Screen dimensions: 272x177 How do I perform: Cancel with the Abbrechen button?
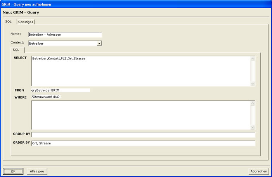(x=258, y=171)
